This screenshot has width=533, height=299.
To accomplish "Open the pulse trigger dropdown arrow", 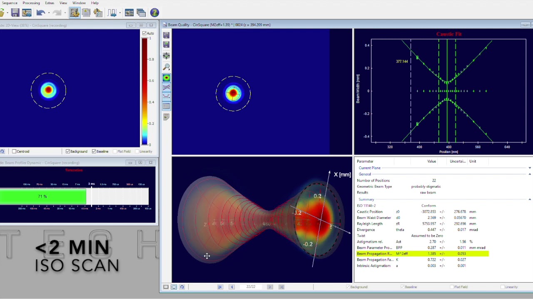I will [x=119, y=13].
